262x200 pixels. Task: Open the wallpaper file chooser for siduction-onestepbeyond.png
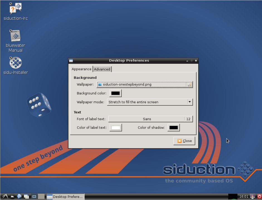click(x=145, y=85)
